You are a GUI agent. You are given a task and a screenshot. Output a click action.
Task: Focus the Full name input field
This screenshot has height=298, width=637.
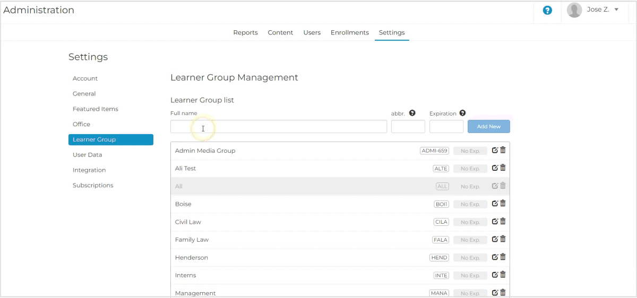coord(279,126)
